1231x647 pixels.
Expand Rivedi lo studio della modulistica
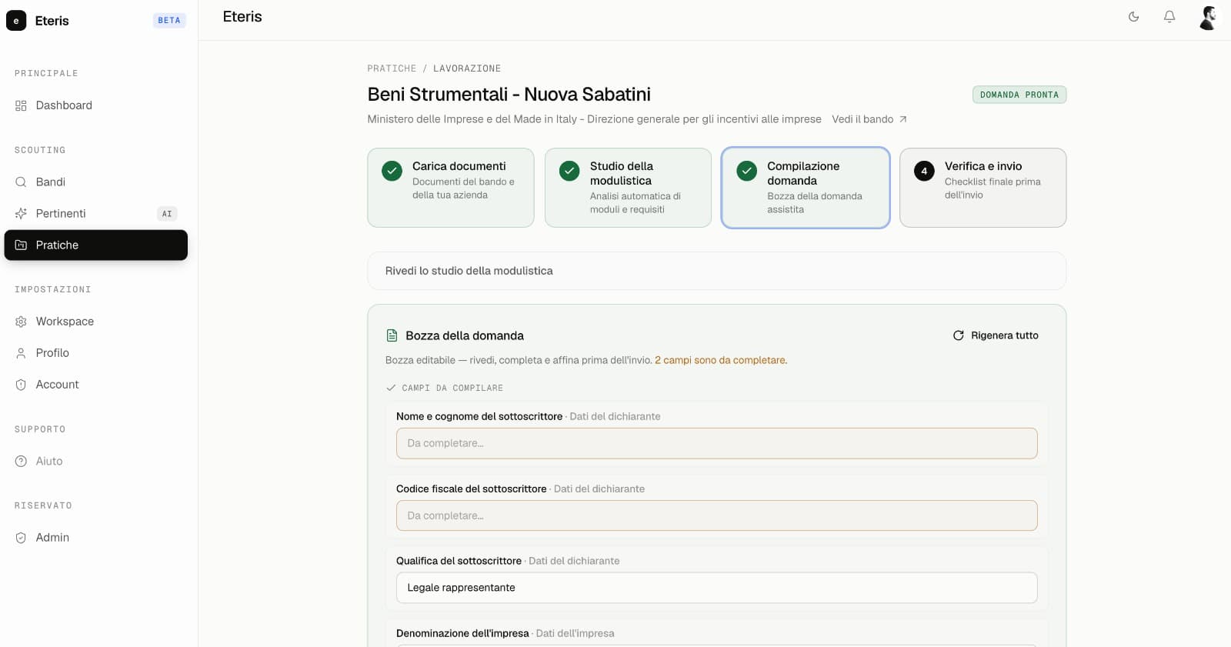click(717, 271)
